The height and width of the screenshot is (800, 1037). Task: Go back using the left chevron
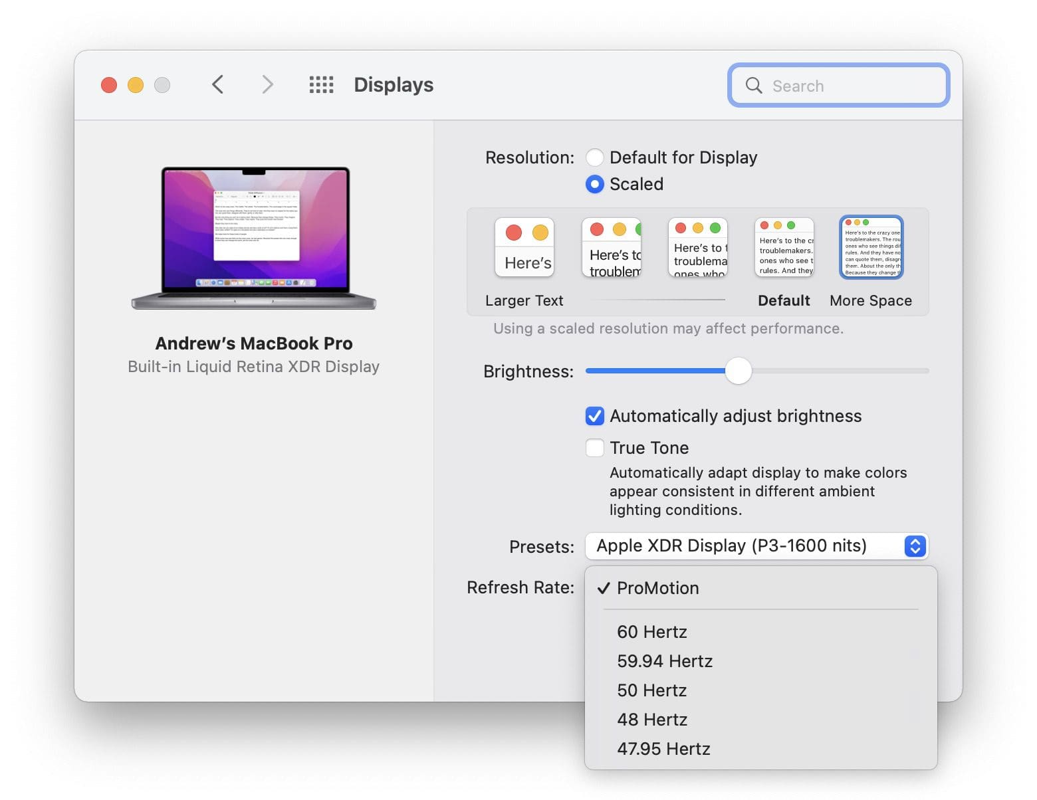click(217, 84)
